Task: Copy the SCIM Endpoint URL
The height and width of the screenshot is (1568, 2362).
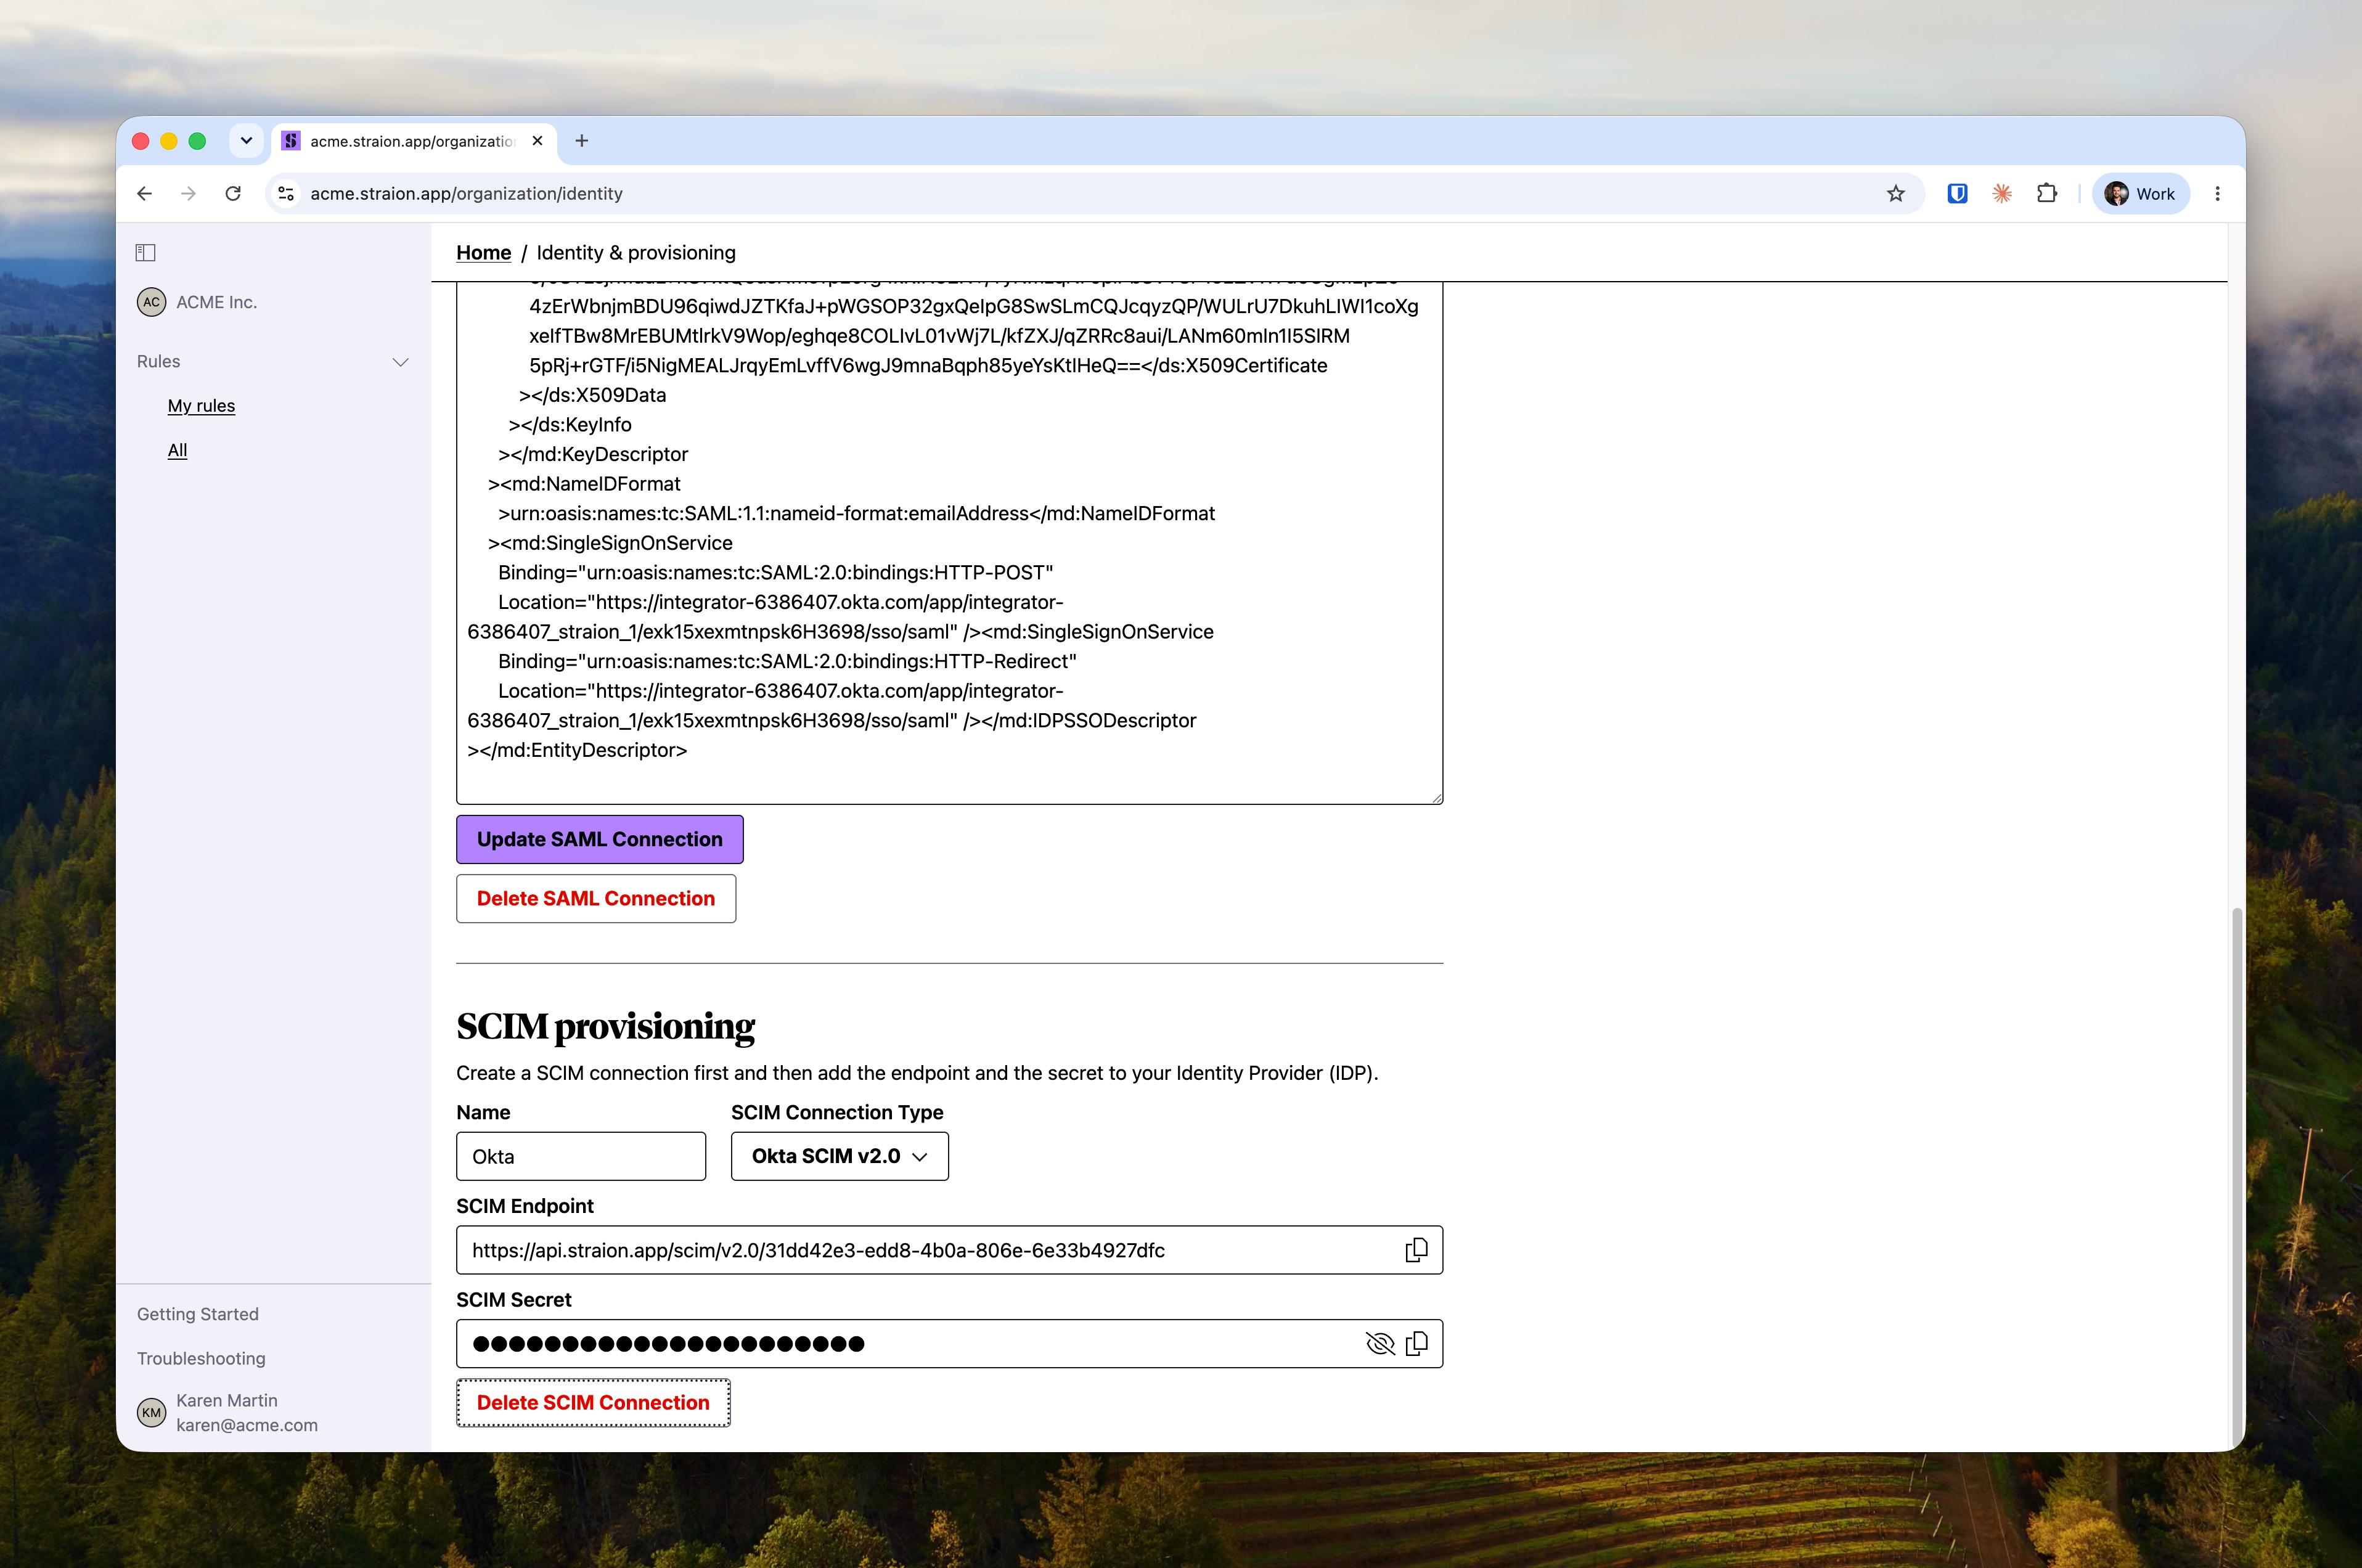Action: pos(1416,1250)
